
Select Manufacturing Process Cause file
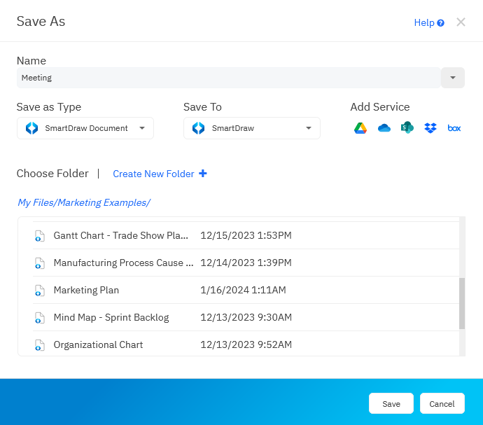(x=123, y=263)
